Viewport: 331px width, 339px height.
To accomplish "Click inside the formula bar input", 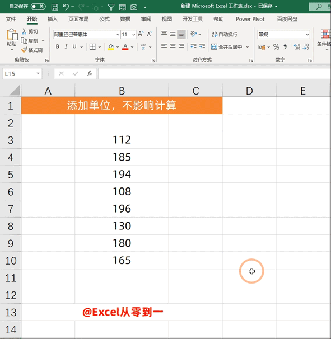I will [x=215, y=73].
